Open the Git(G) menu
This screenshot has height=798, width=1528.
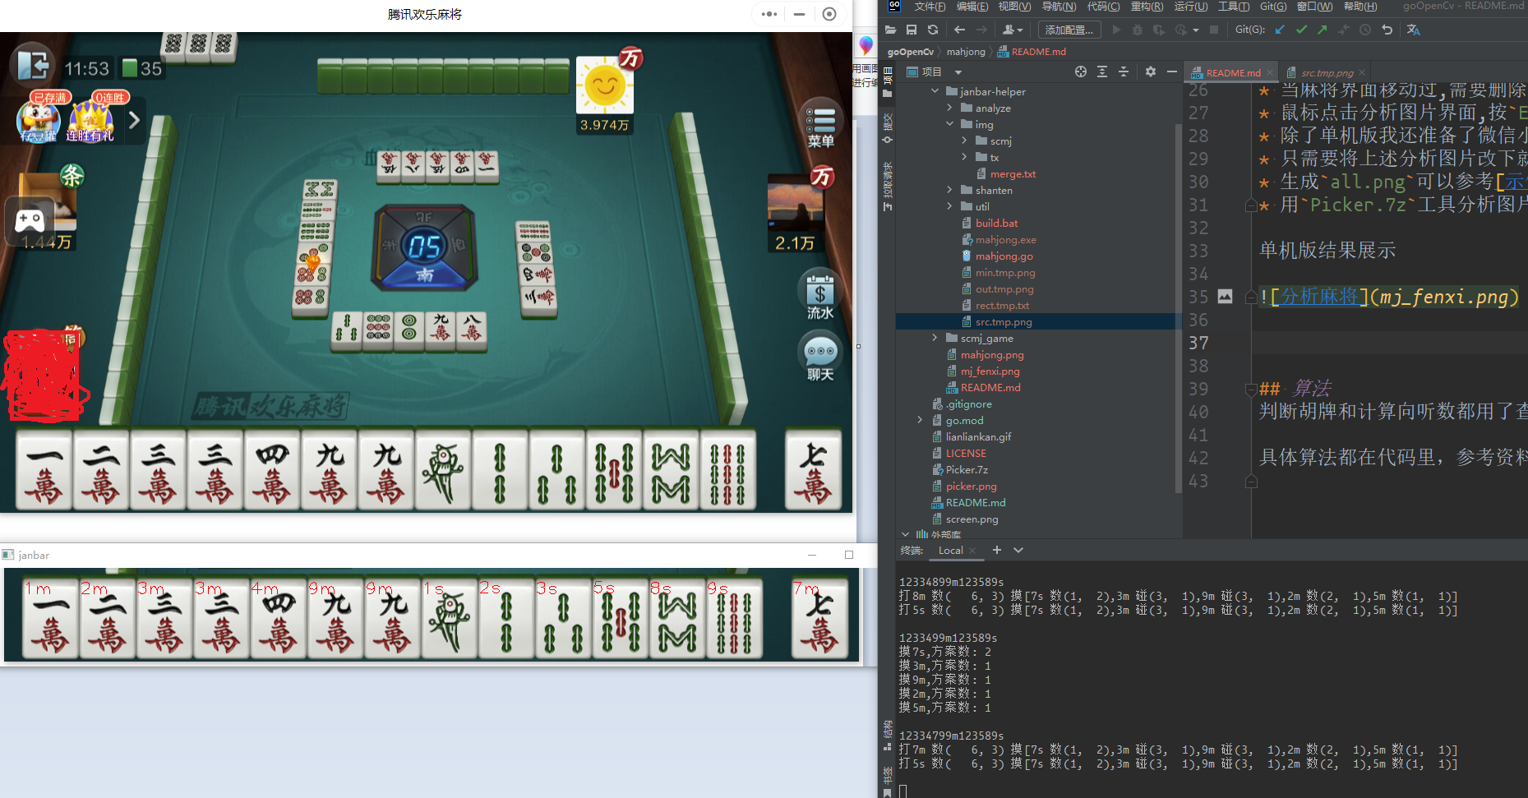coord(1273,7)
